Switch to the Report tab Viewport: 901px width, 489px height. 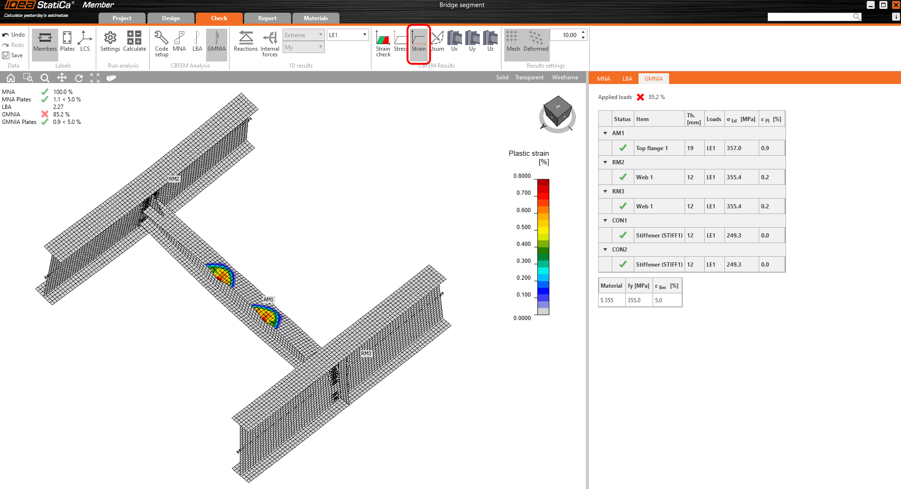(267, 18)
